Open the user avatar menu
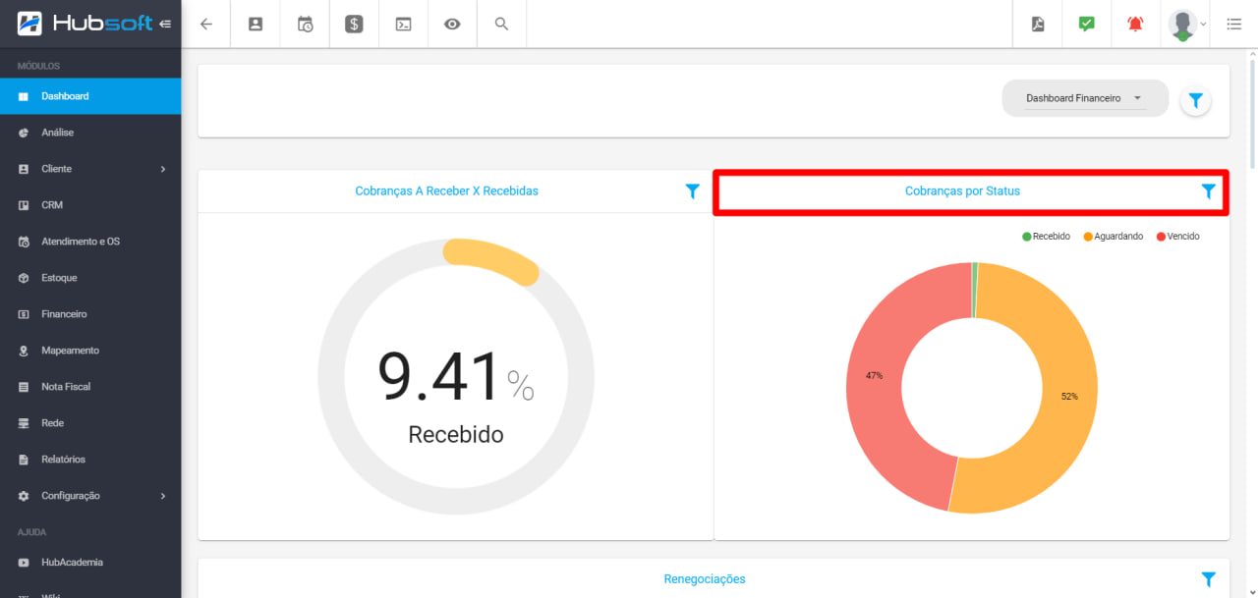Image resolution: width=1258 pixels, height=598 pixels. (x=1186, y=25)
